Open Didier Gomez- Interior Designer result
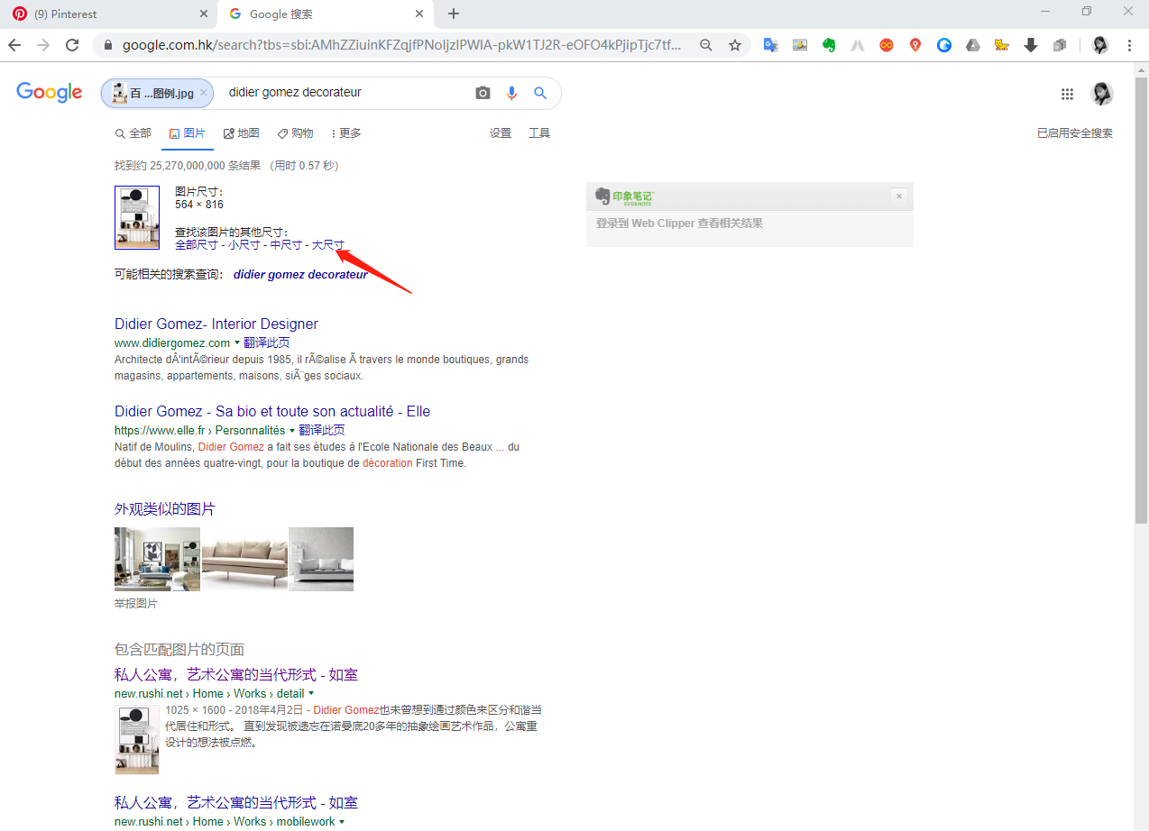This screenshot has height=831, width=1149. (216, 324)
